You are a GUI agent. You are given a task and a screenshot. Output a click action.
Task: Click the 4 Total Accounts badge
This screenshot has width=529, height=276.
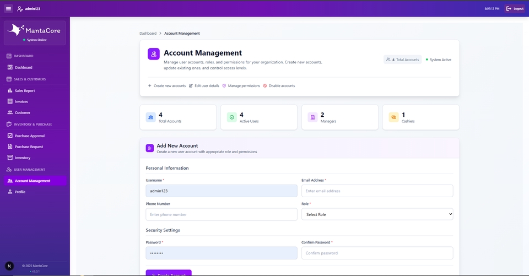pyautogui.click(x=402, y=59)
